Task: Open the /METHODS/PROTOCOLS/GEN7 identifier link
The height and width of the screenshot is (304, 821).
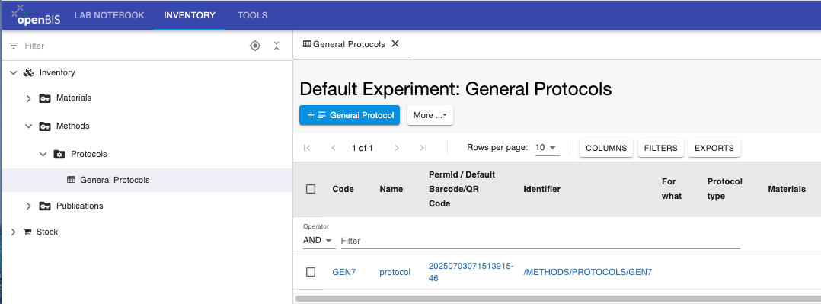Action: pos(588,272)
